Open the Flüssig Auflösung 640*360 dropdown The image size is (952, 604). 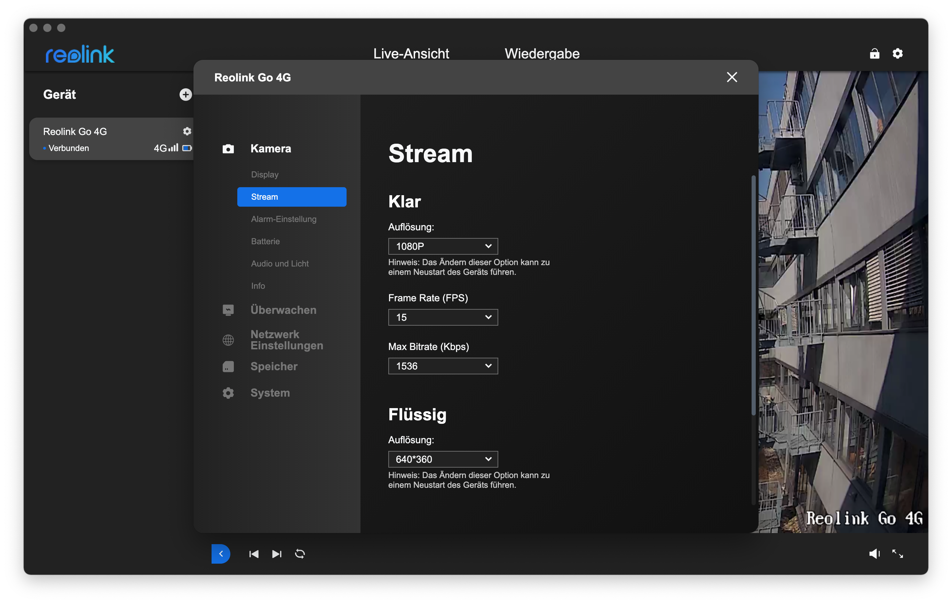coord(443,459)
